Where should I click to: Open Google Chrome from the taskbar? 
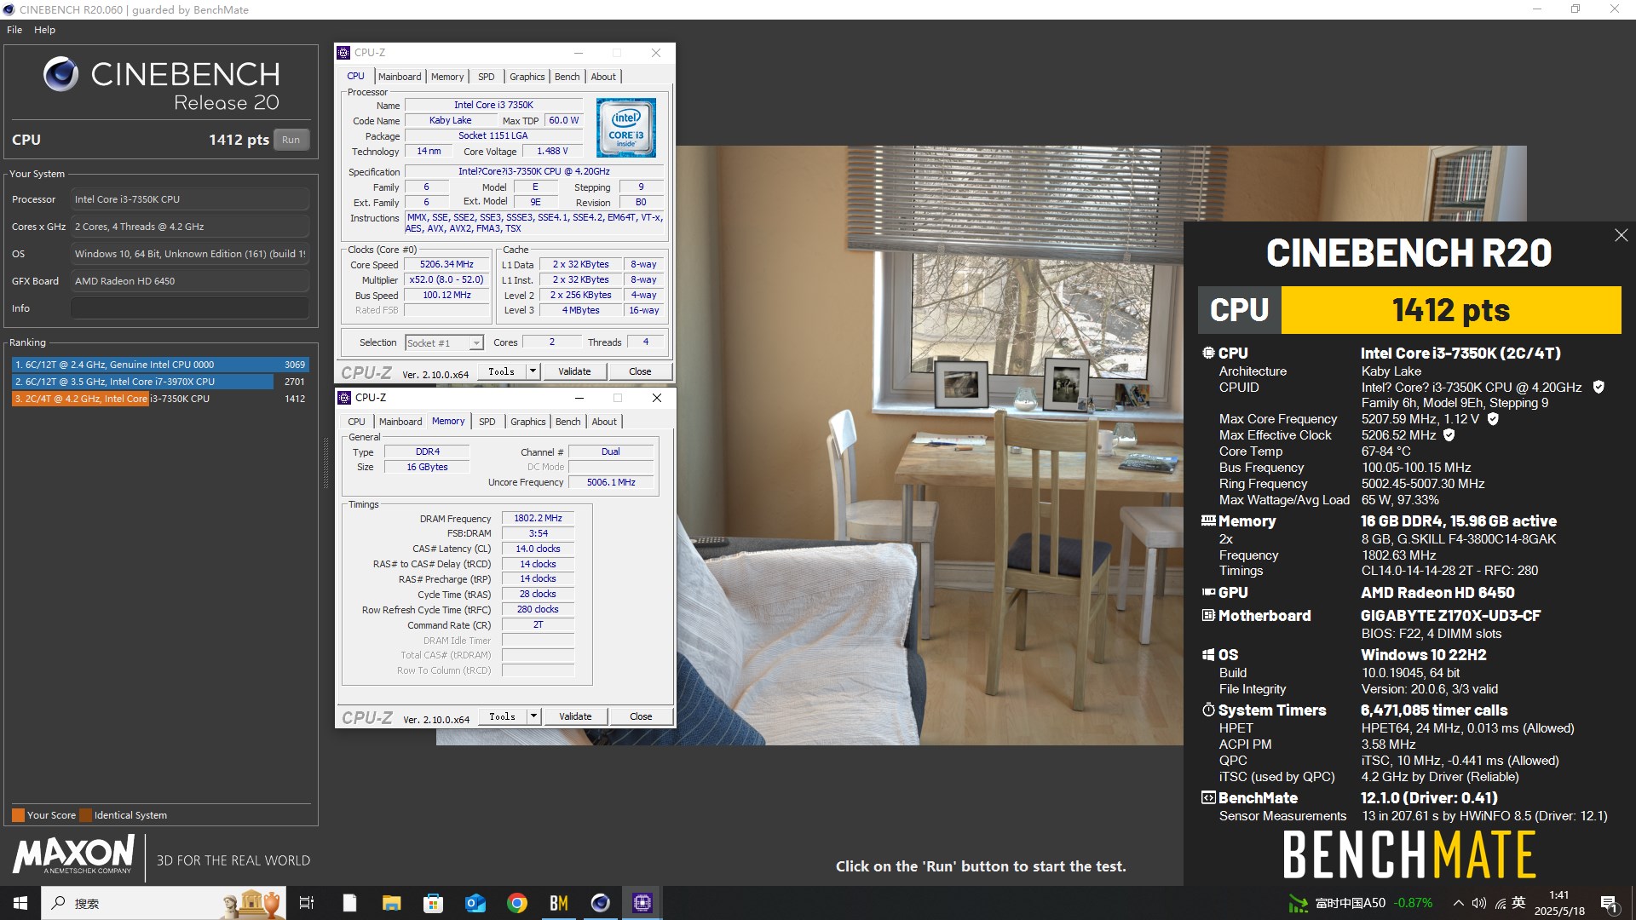click(516, 903)
